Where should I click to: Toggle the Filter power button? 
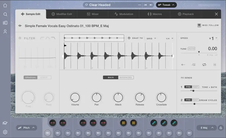[x=20, y=38]
